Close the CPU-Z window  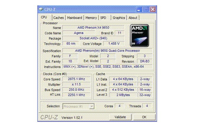pyautogui.click(x=153, y=9)
